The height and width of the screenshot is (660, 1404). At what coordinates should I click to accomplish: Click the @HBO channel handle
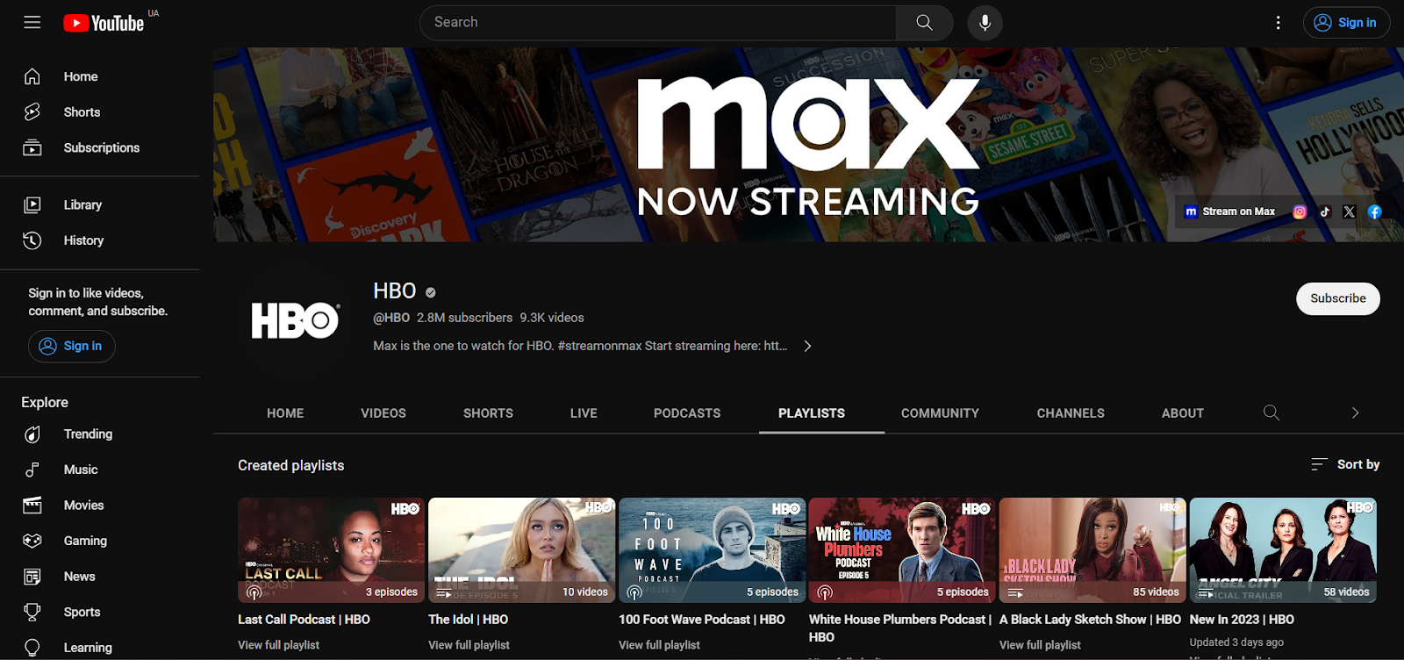click(x=391, y=318)
